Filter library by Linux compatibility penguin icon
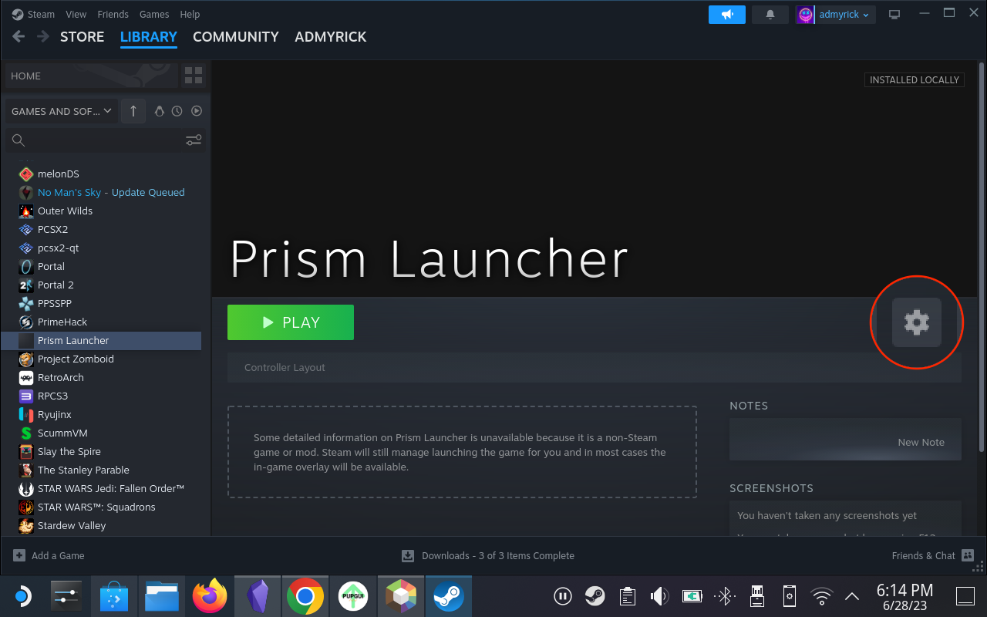 160,110
